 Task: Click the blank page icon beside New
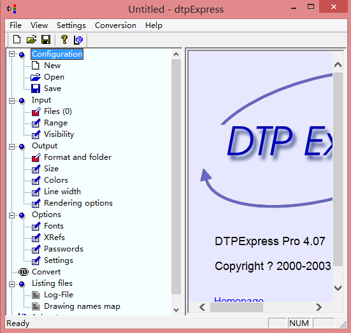click(x=36, y=66)
